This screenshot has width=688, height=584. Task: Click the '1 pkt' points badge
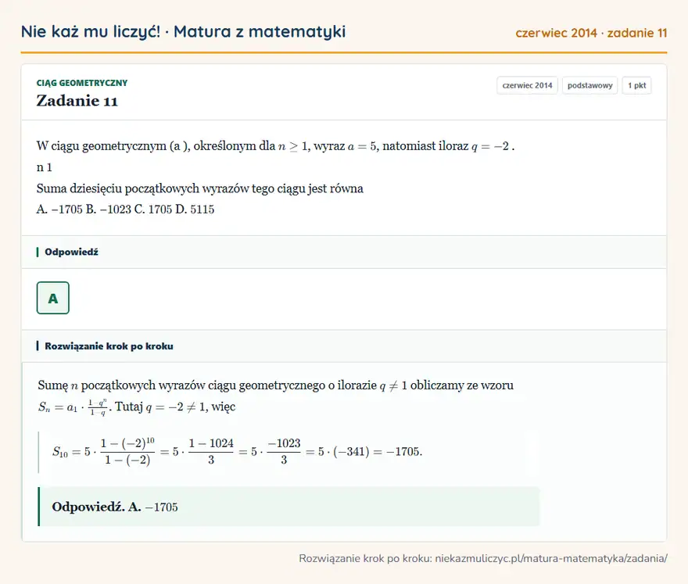click(x=636, y=85)
